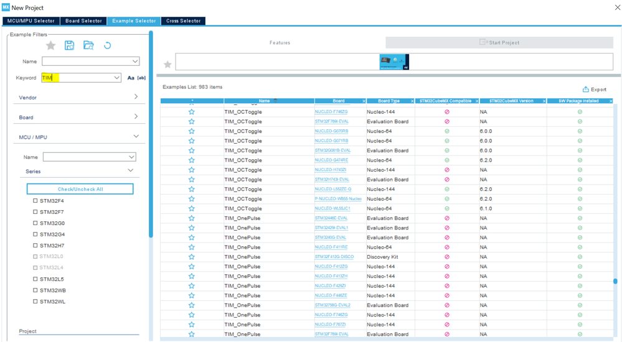
Task: Save current example filter settings
Action: tap(69, 45)
